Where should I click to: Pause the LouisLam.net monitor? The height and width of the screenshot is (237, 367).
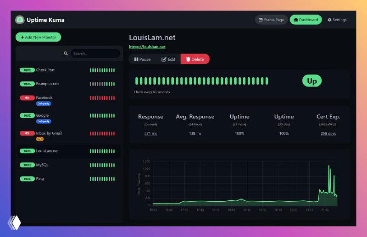coord(142,59)
